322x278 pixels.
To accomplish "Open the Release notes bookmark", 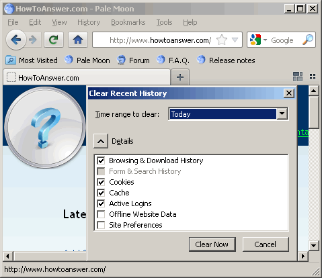I will (226, 60).
